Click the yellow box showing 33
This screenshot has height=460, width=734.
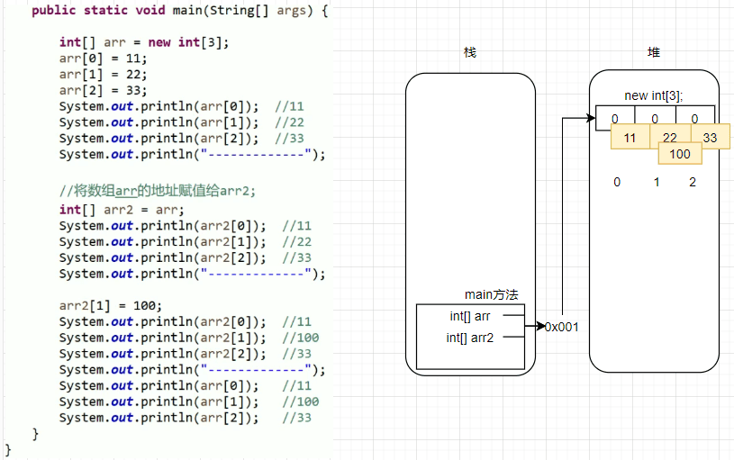click(x=711, y=138)
